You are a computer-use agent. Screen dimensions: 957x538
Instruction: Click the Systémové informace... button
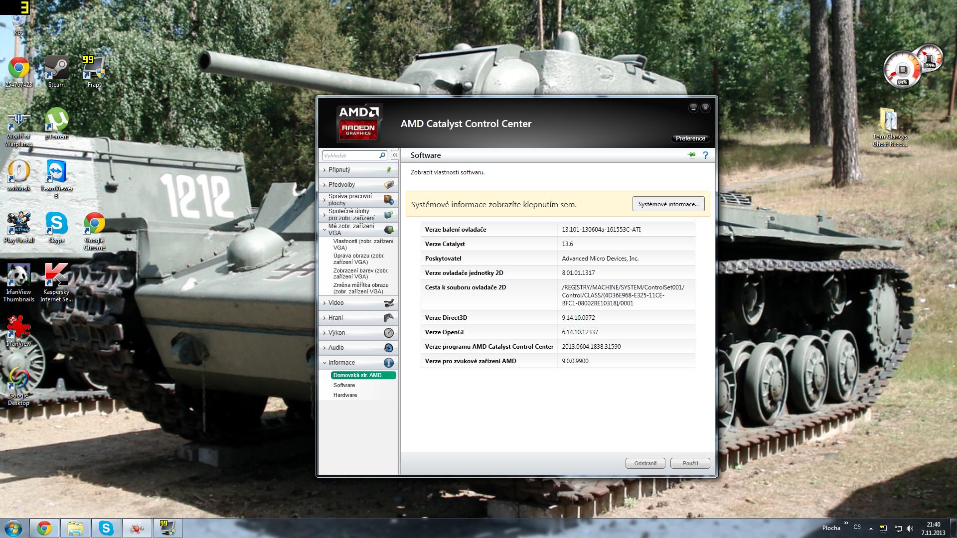pos(668,204)
